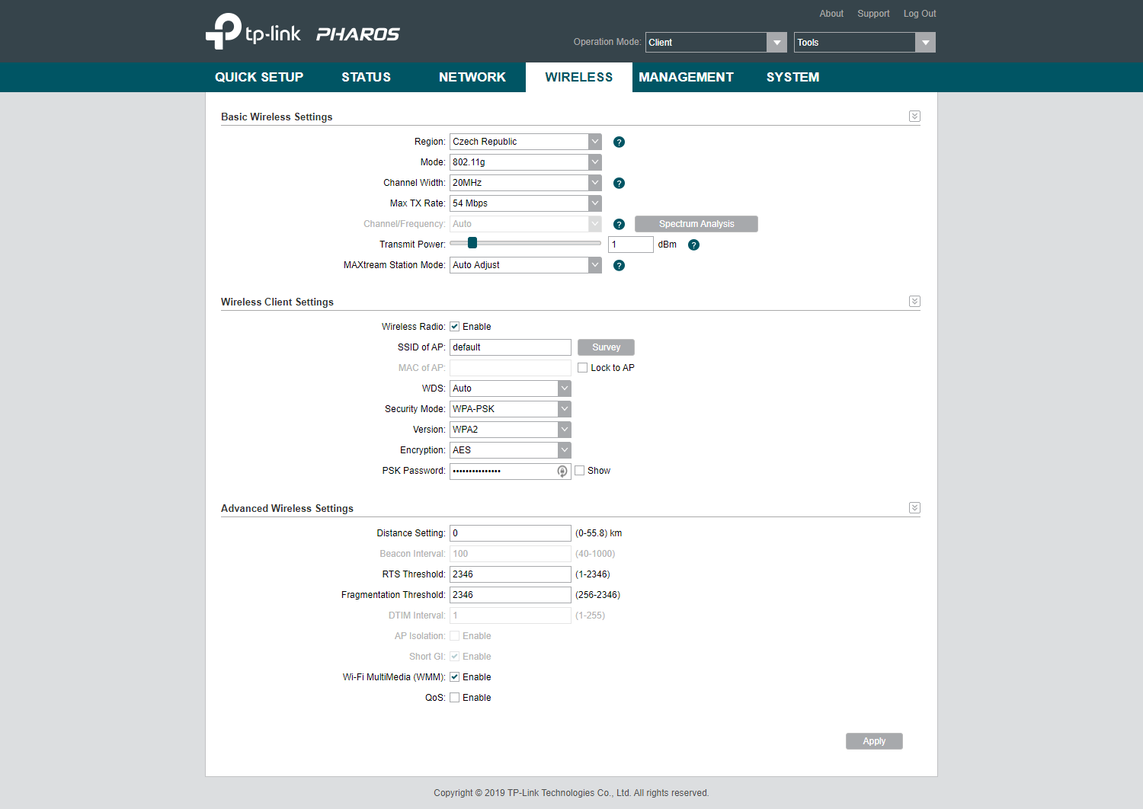Screen dimensions: 1143x809
Task: Collapse the Basic Wireless Settings section
Action: 914,117
